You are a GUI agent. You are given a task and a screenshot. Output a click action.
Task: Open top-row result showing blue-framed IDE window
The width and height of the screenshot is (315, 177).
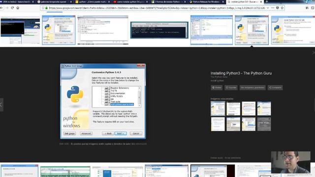[x=212, y=30]
